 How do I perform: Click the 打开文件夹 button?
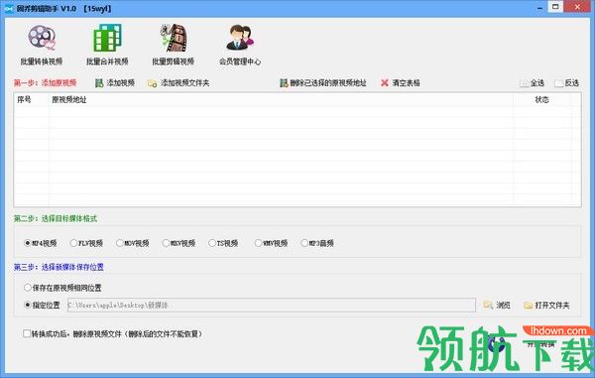tap(546, 306)
